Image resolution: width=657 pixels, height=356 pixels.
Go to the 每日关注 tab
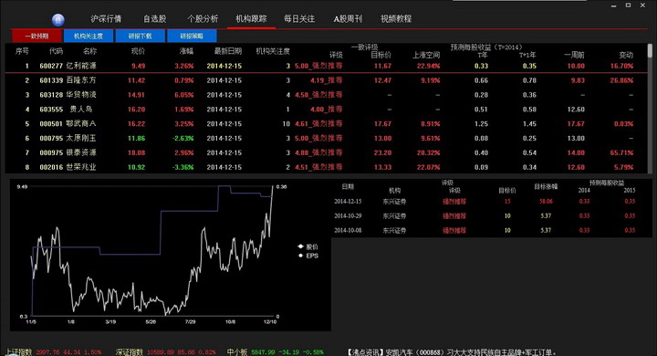tap(299, 19)
